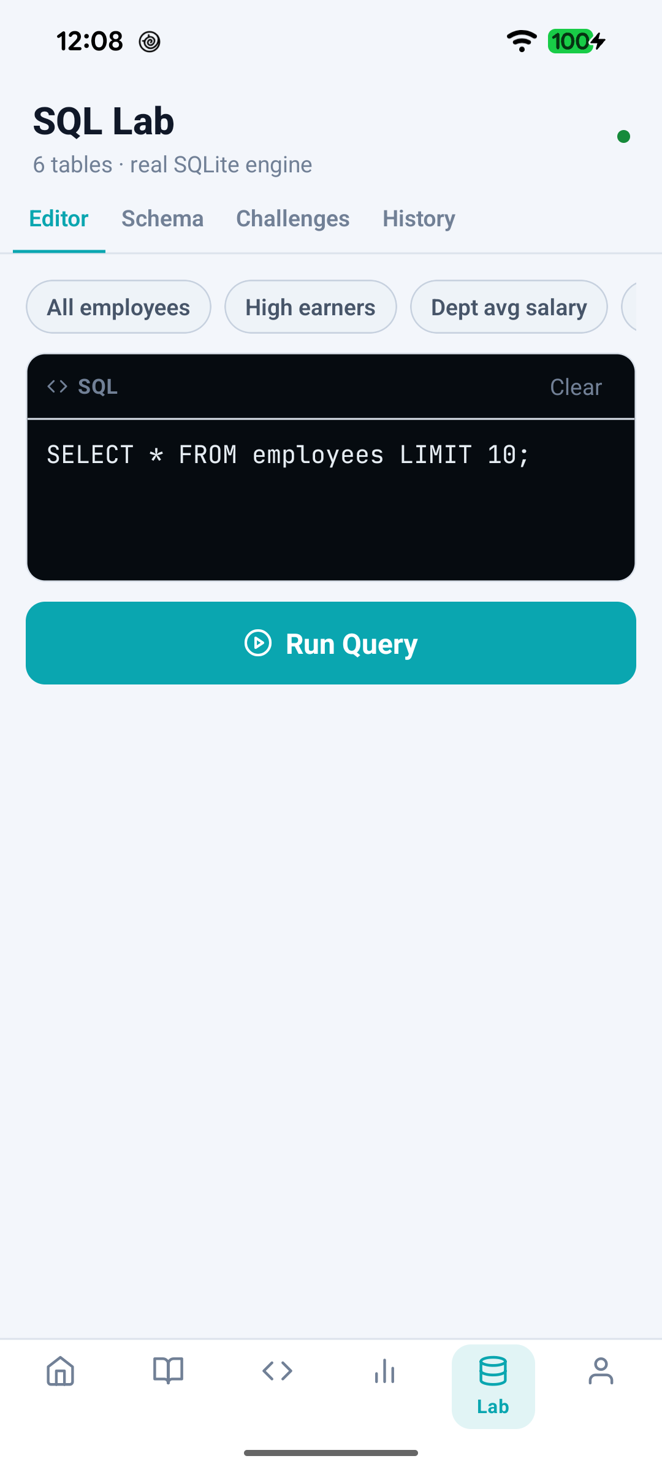Tap the 12:08 clock in status bar
Image resolution: width=662 pixels, height=1472 pixels.
89,41
